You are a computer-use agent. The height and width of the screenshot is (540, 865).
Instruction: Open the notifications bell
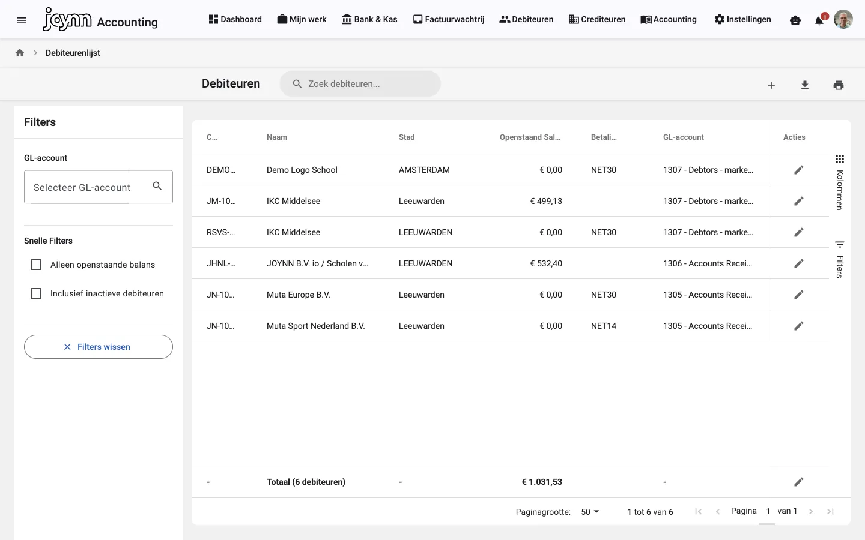(819, 20)
